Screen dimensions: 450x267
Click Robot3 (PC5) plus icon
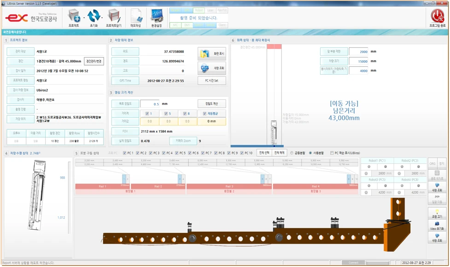click(x=369, y=186)
